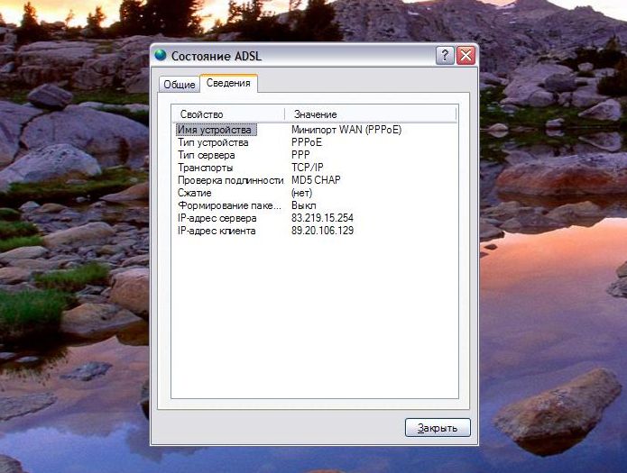Close the Состояние ADSL dialog window

point(466,56)
